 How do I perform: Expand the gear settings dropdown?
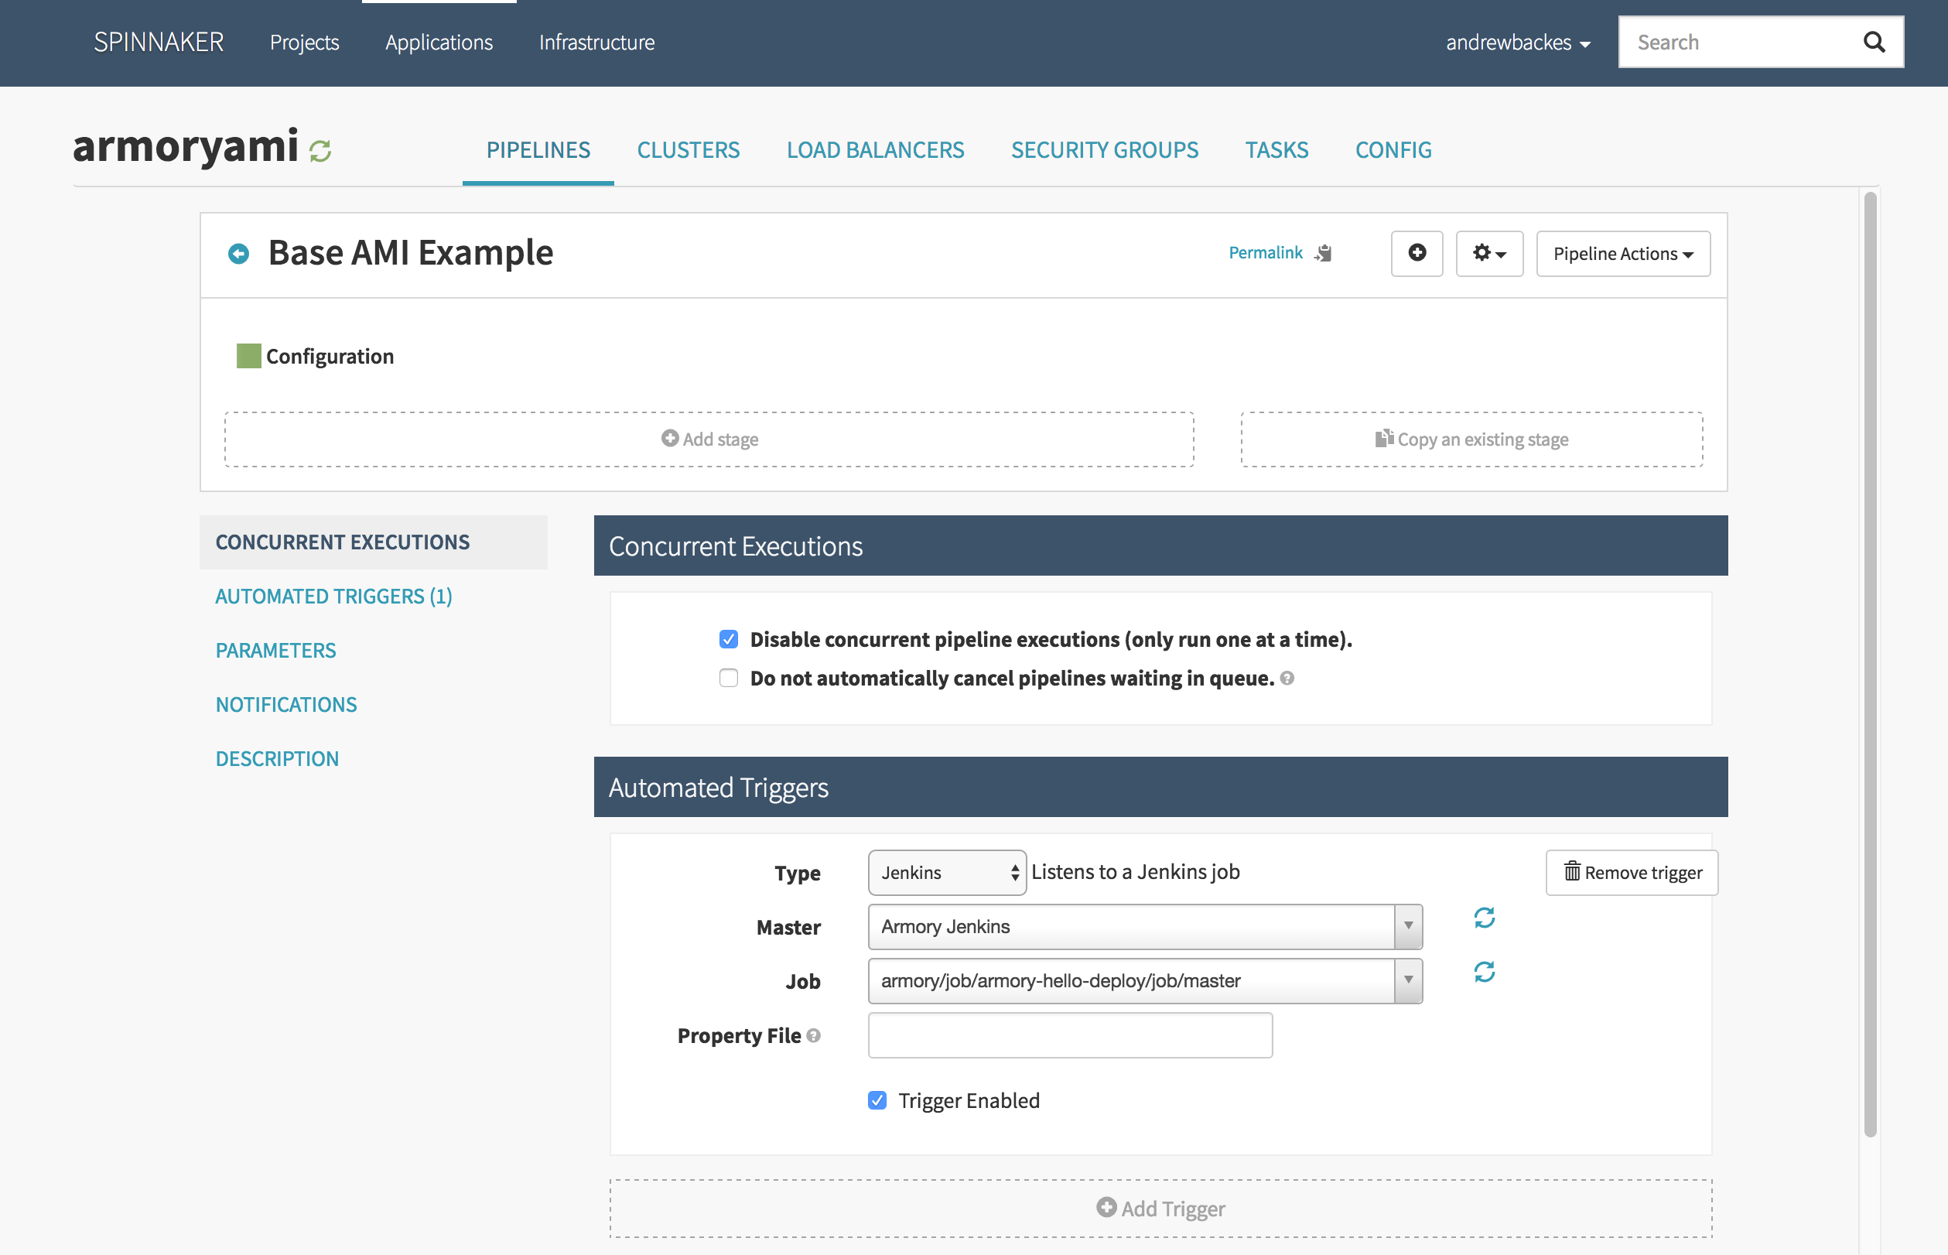pyautogui.click(x=1488, y=255)
